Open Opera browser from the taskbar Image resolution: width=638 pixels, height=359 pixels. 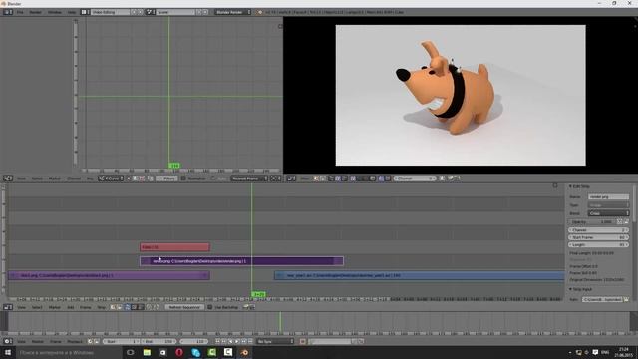pyautogui.click(x=179, y=352)
